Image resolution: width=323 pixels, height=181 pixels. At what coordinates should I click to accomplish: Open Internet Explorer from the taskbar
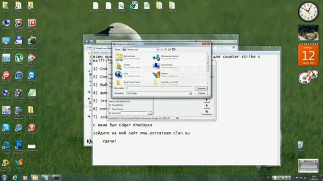pyautogui.click(x=15, y=178)
